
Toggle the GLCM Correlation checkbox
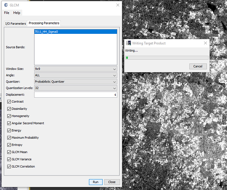pos(9,166)
